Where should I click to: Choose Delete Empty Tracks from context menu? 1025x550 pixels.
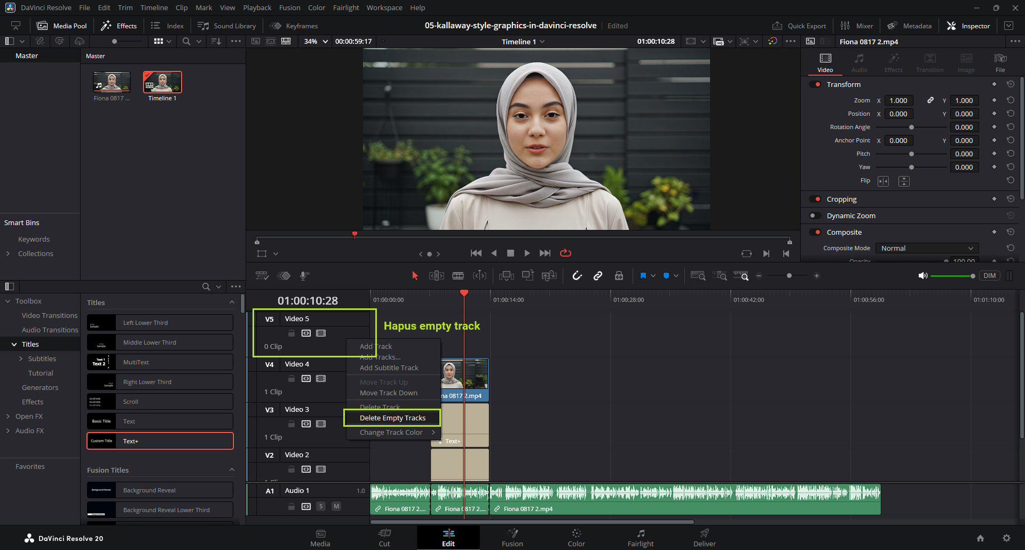coord(392,418)
